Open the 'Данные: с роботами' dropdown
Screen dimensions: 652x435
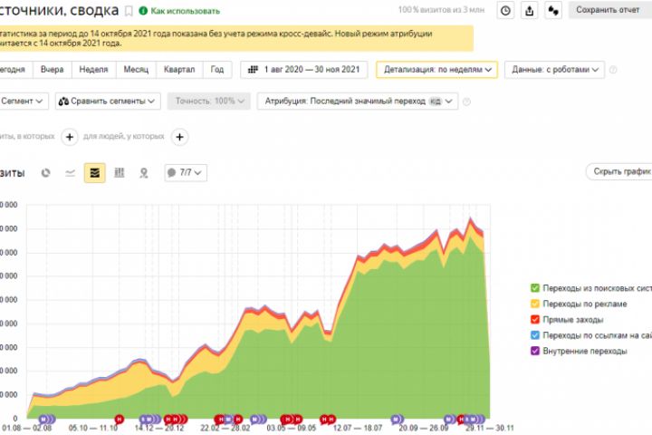point(555,70)
